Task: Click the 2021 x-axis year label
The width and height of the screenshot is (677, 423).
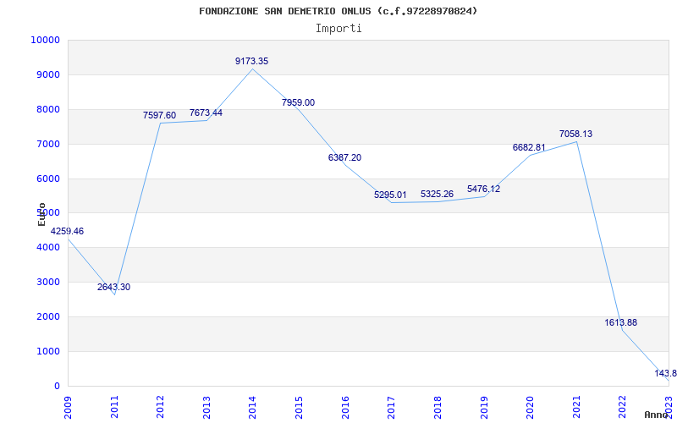Action: [x=576, y=405]
